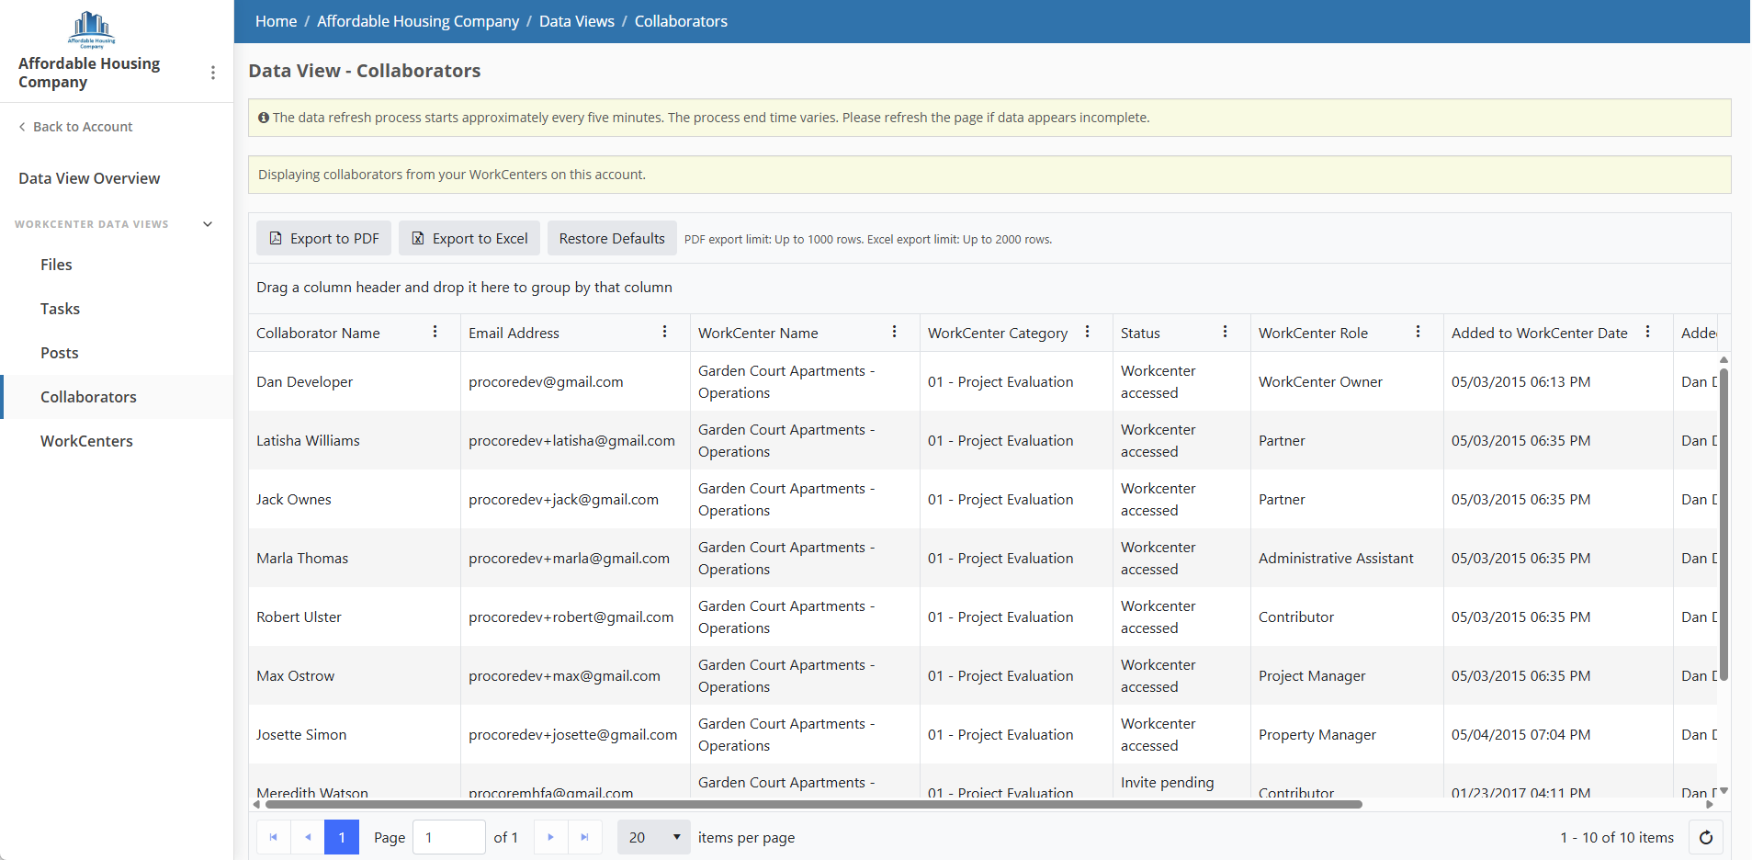Click Project Manager role cell
Screen dimensions: 1752x860
(x=1347, y=675)
